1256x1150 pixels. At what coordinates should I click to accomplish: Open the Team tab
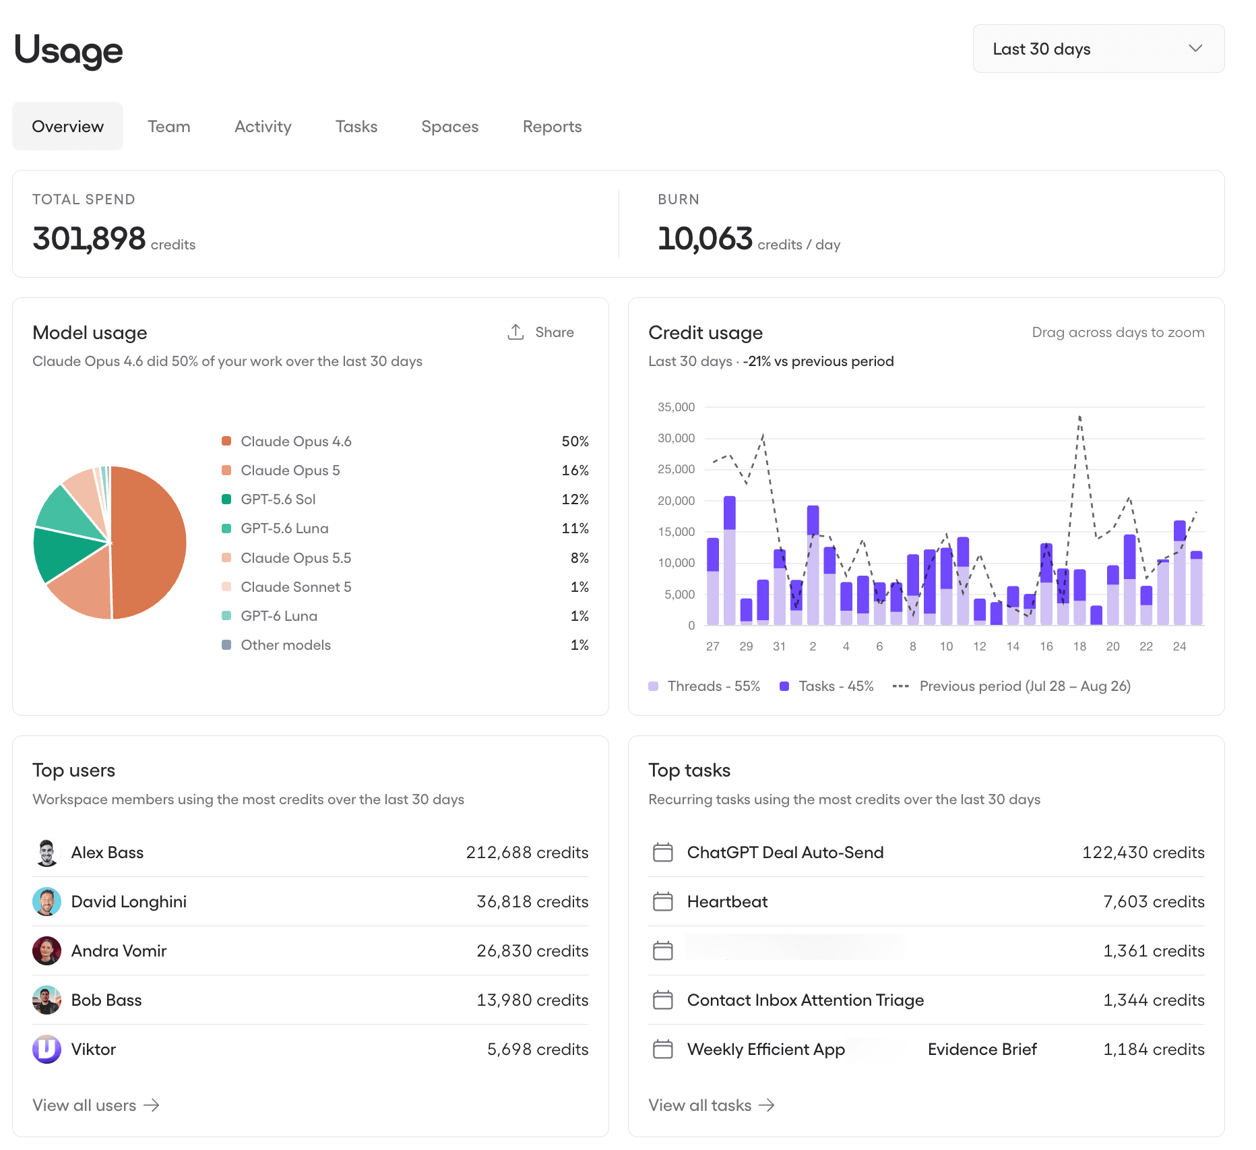tap(169, 126)
